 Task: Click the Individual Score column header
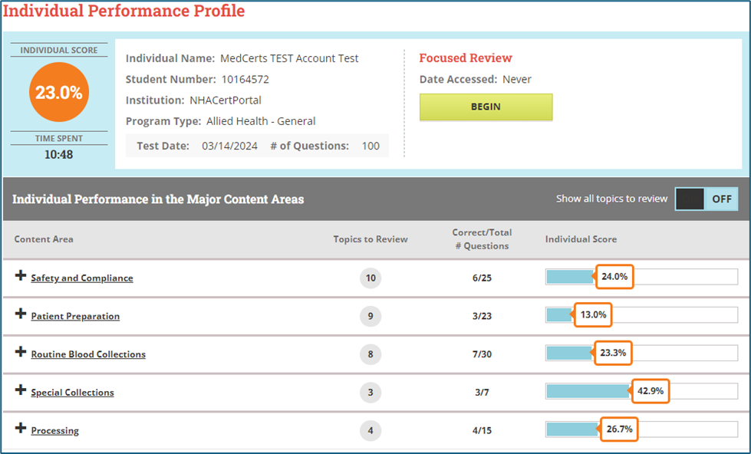coord(581,239)
